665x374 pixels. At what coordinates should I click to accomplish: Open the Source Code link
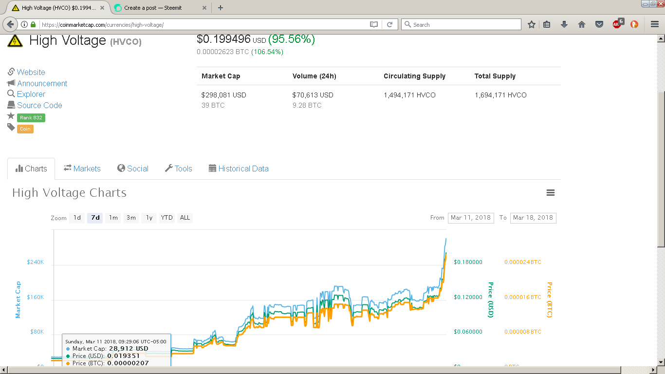39,105
